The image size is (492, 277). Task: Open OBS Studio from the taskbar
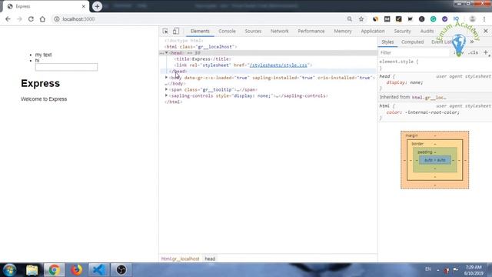(x=121, y=270)
